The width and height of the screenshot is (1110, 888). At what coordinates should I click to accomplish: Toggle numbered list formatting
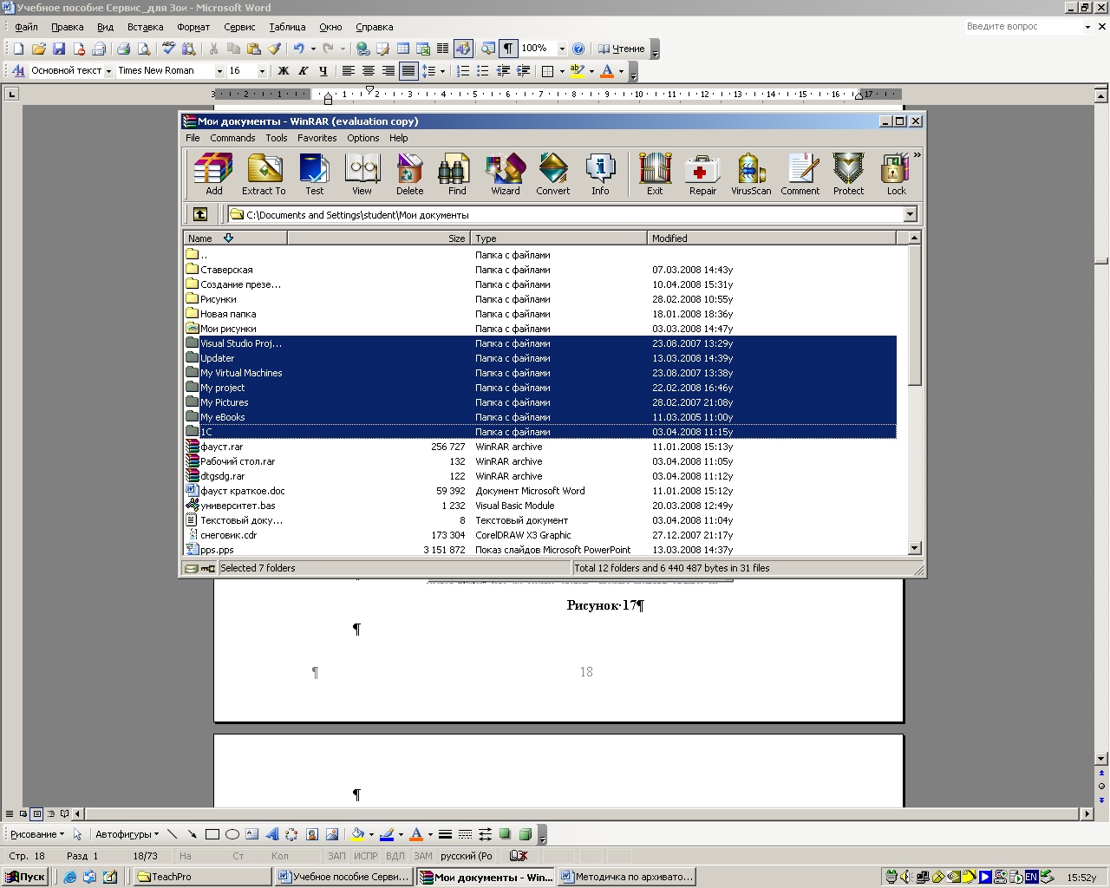coord(463,71)
